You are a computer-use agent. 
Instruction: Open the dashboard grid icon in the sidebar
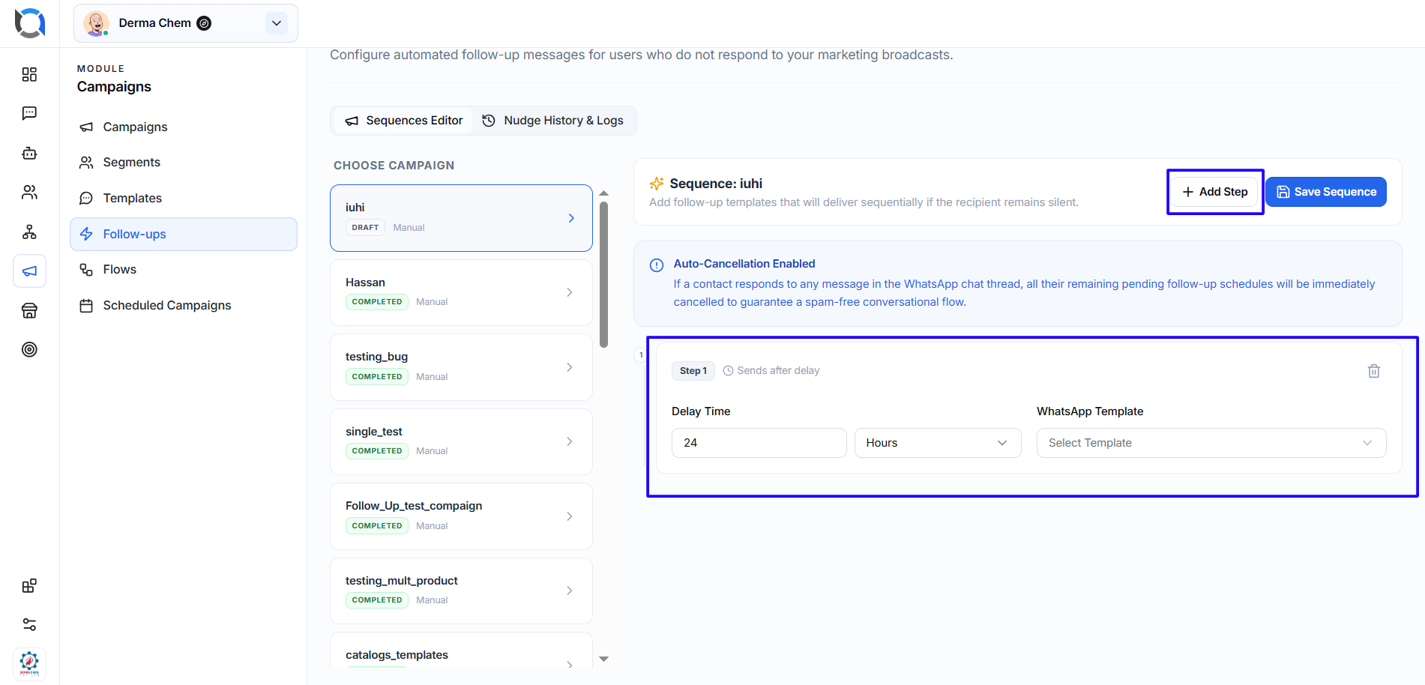[x=29, y=74]
